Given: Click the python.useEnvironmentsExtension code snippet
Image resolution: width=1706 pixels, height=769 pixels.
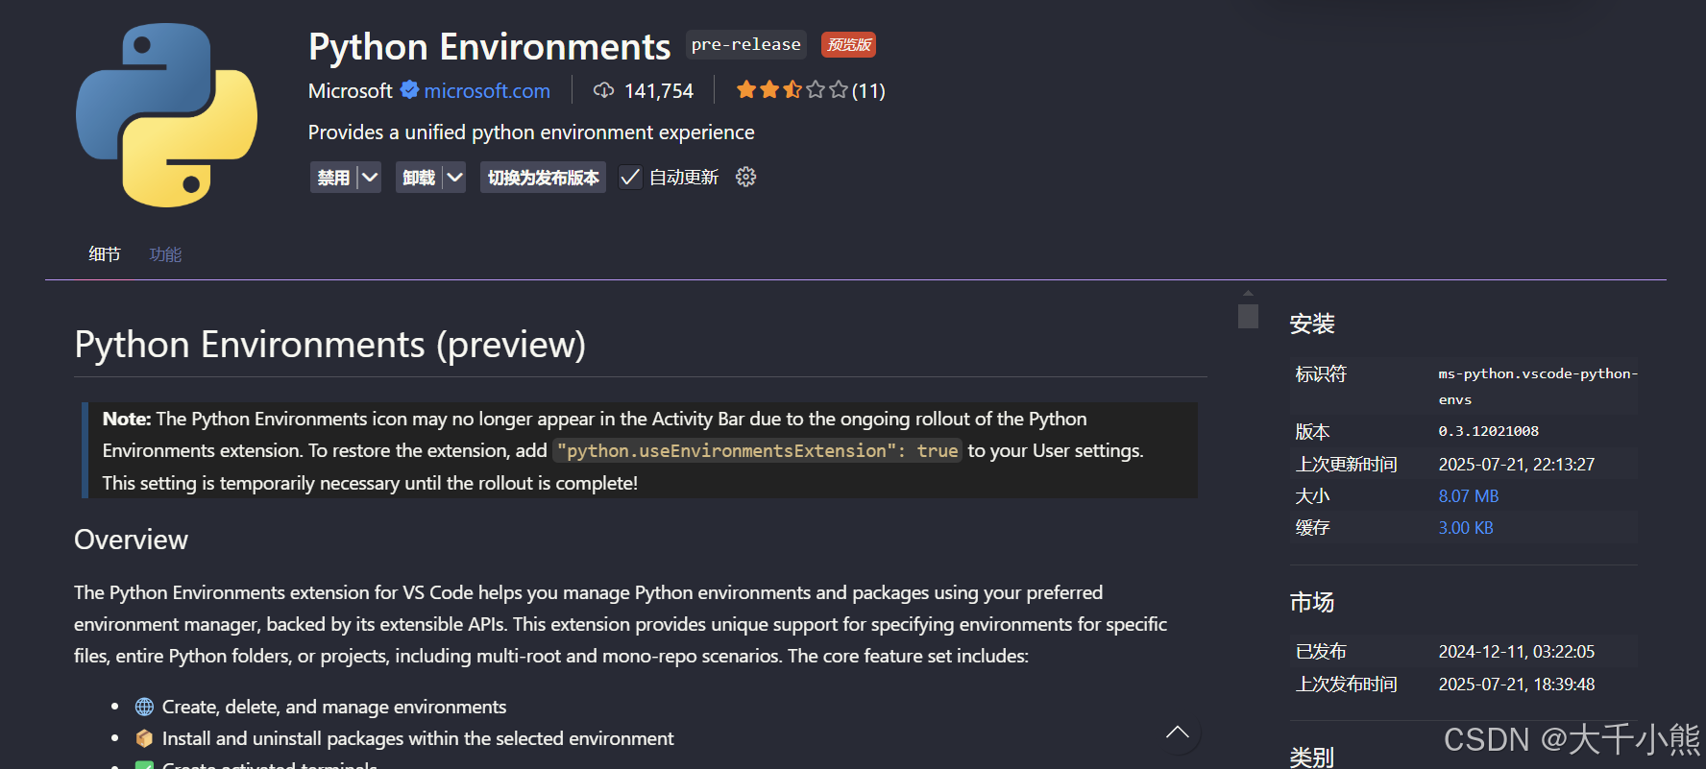Looking at the screenshot, I should pyautogui.click(x=757, y=450).
